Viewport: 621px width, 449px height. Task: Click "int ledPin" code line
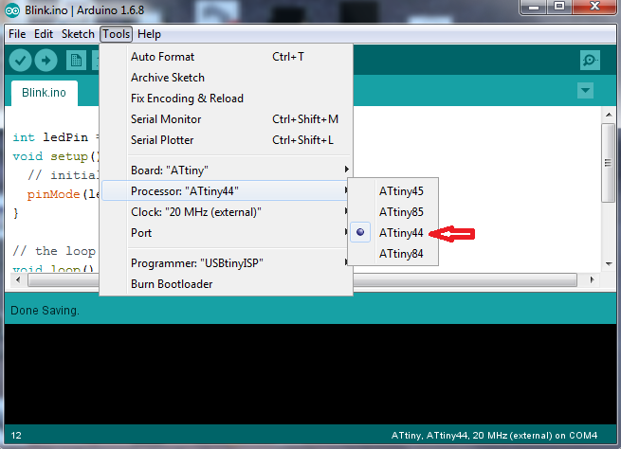pyautogui.click(x=55, y=137)
